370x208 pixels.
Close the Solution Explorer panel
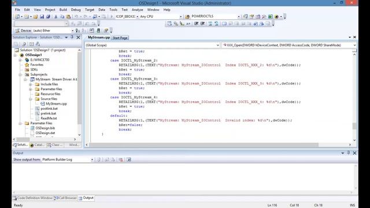pos(79,37)
